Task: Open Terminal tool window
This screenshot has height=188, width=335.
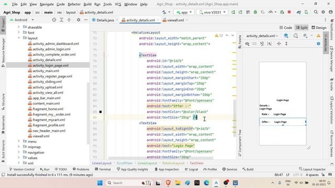Action: click(103, 169)
